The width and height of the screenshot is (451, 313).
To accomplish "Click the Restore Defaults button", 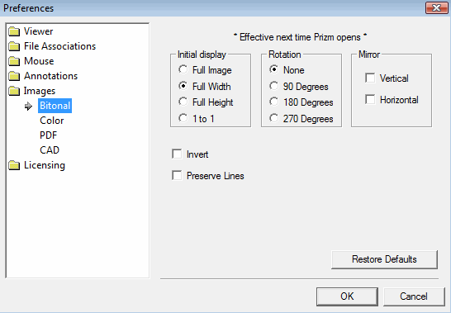I will pos(384,259).
